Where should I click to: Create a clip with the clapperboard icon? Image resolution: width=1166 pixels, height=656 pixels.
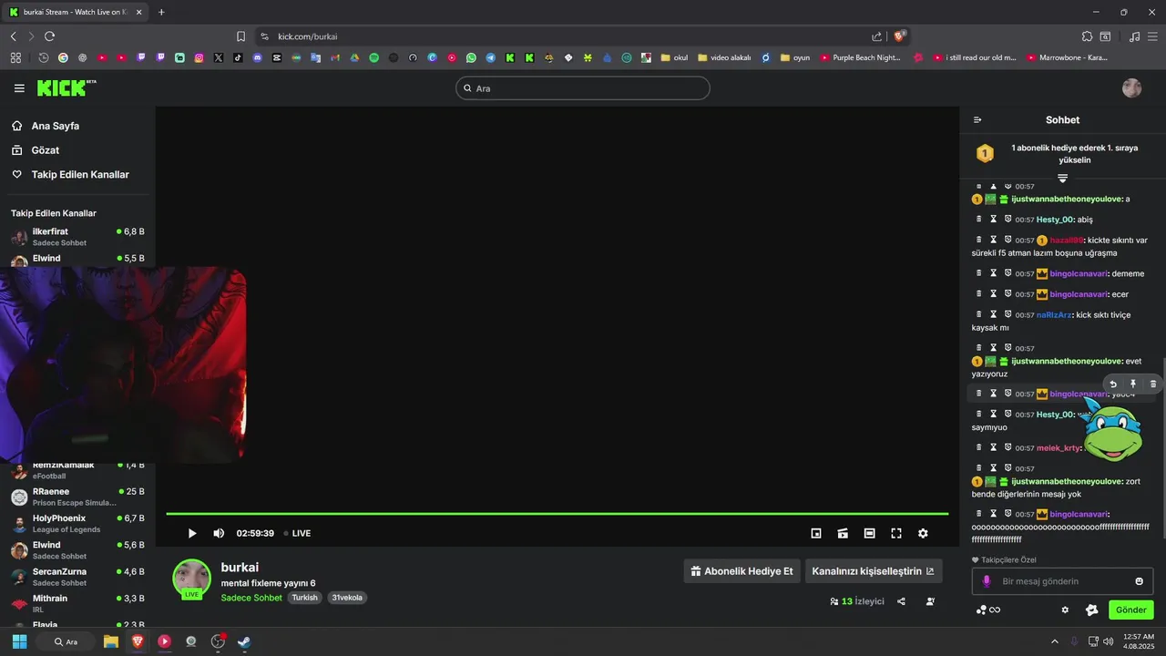[843, 533]
